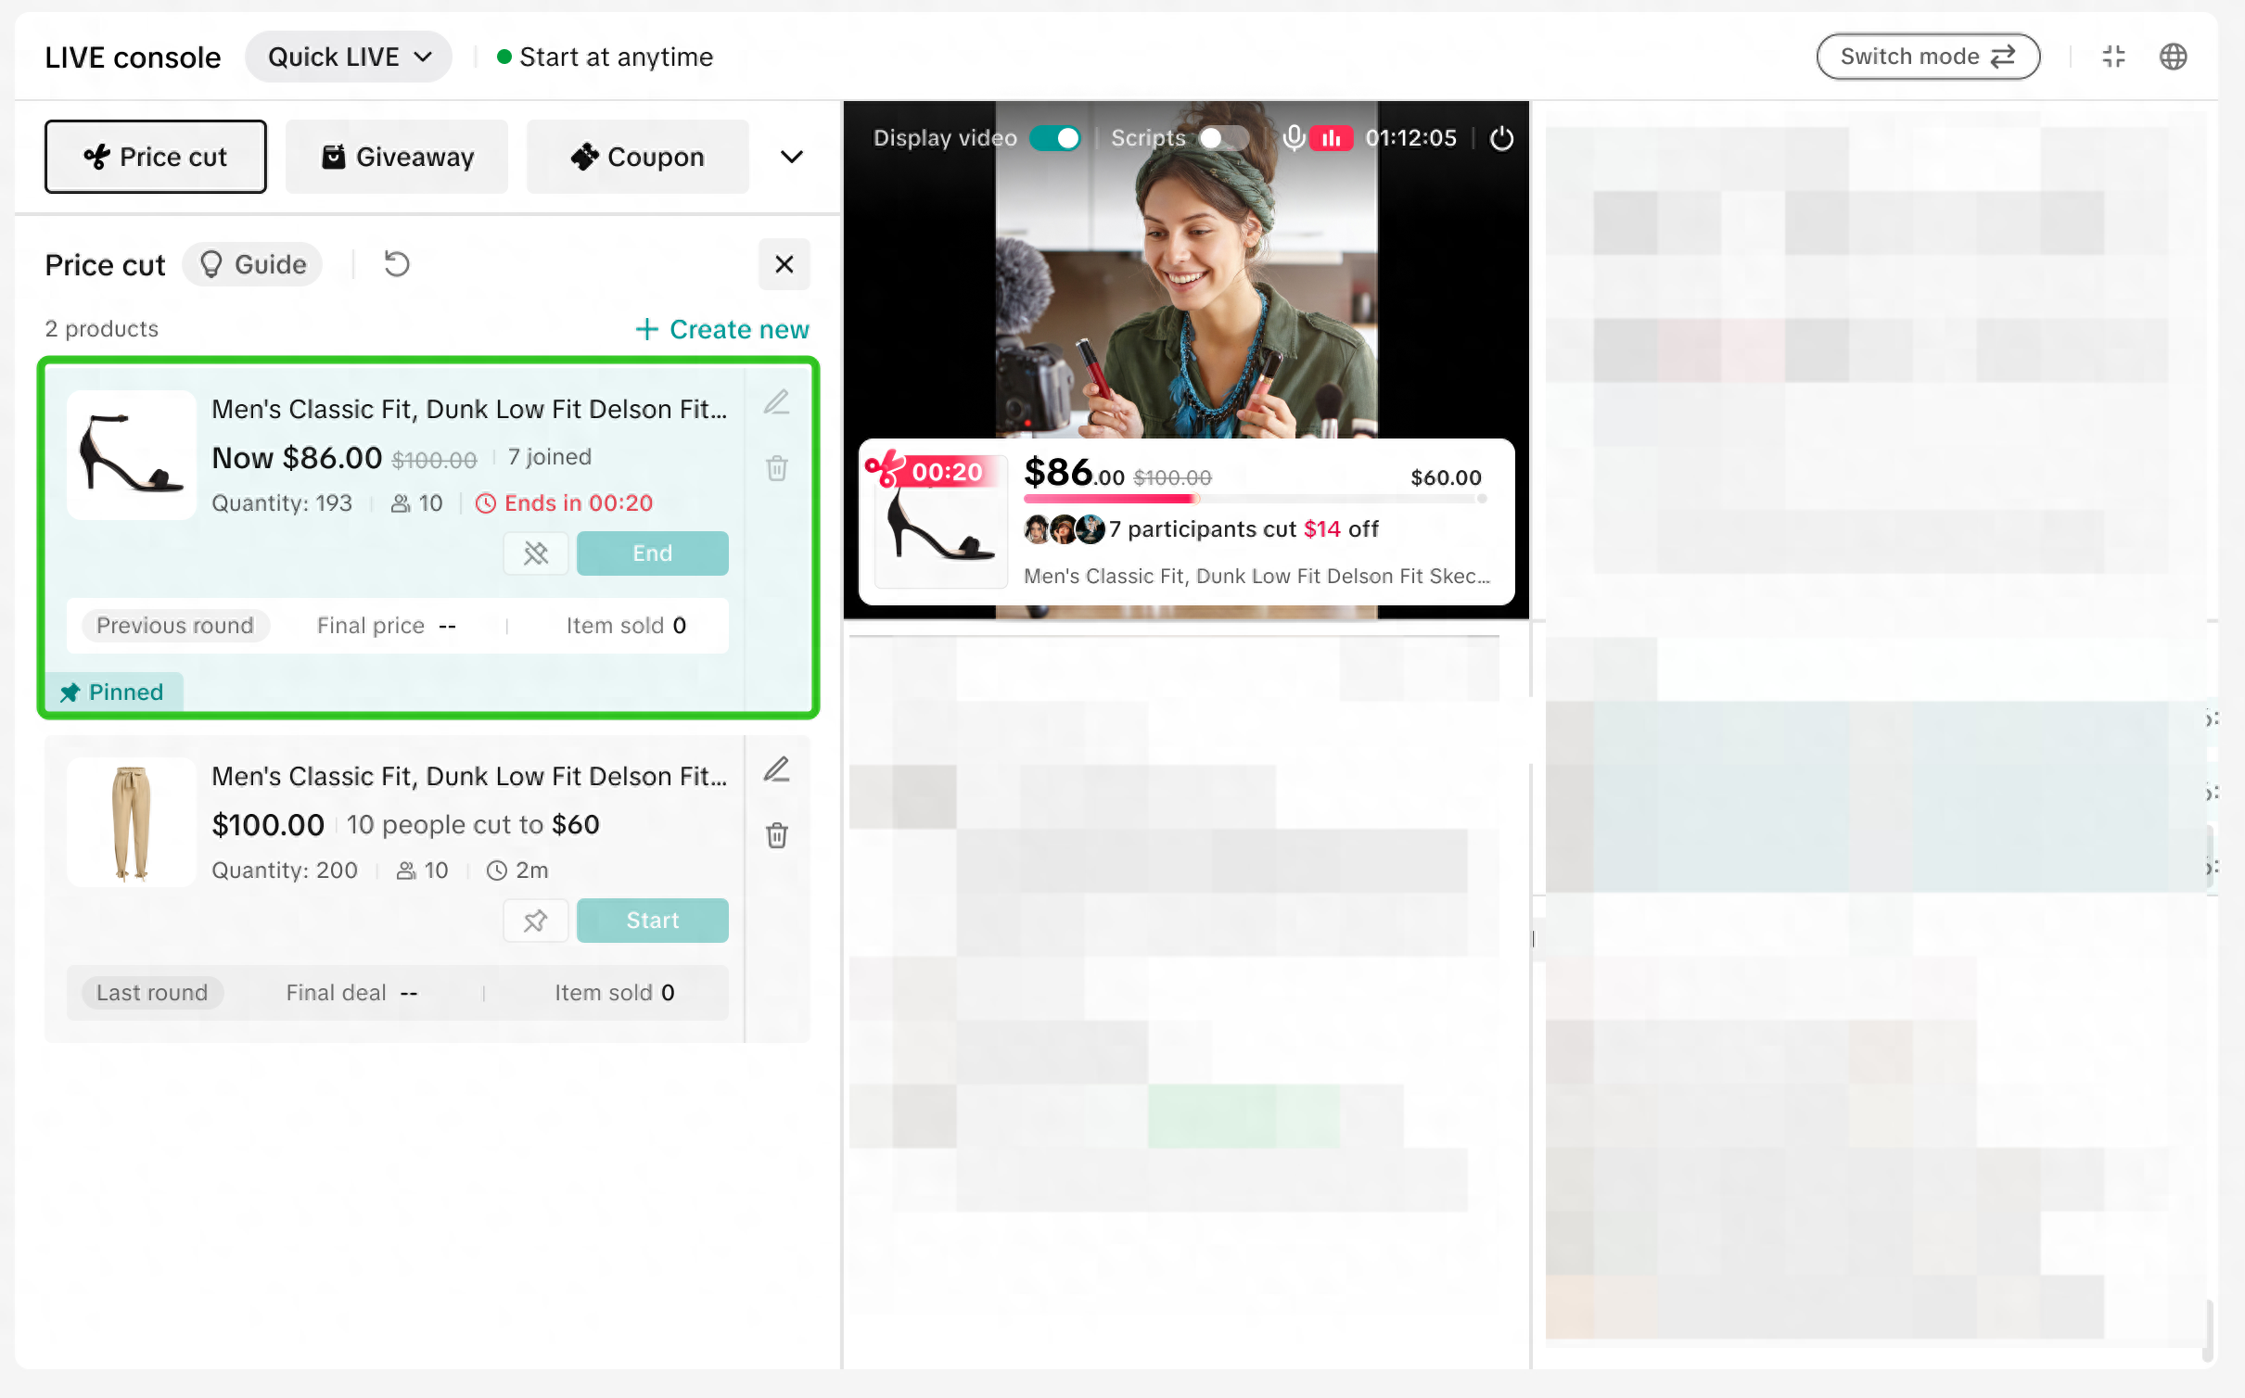The image size is (2245, 1398).
Task: Close the Price cut panel
Action: click(784, 264)
